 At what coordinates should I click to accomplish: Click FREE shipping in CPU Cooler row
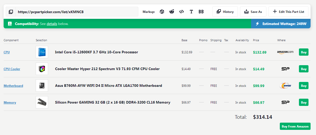click(x=214, y=69)
